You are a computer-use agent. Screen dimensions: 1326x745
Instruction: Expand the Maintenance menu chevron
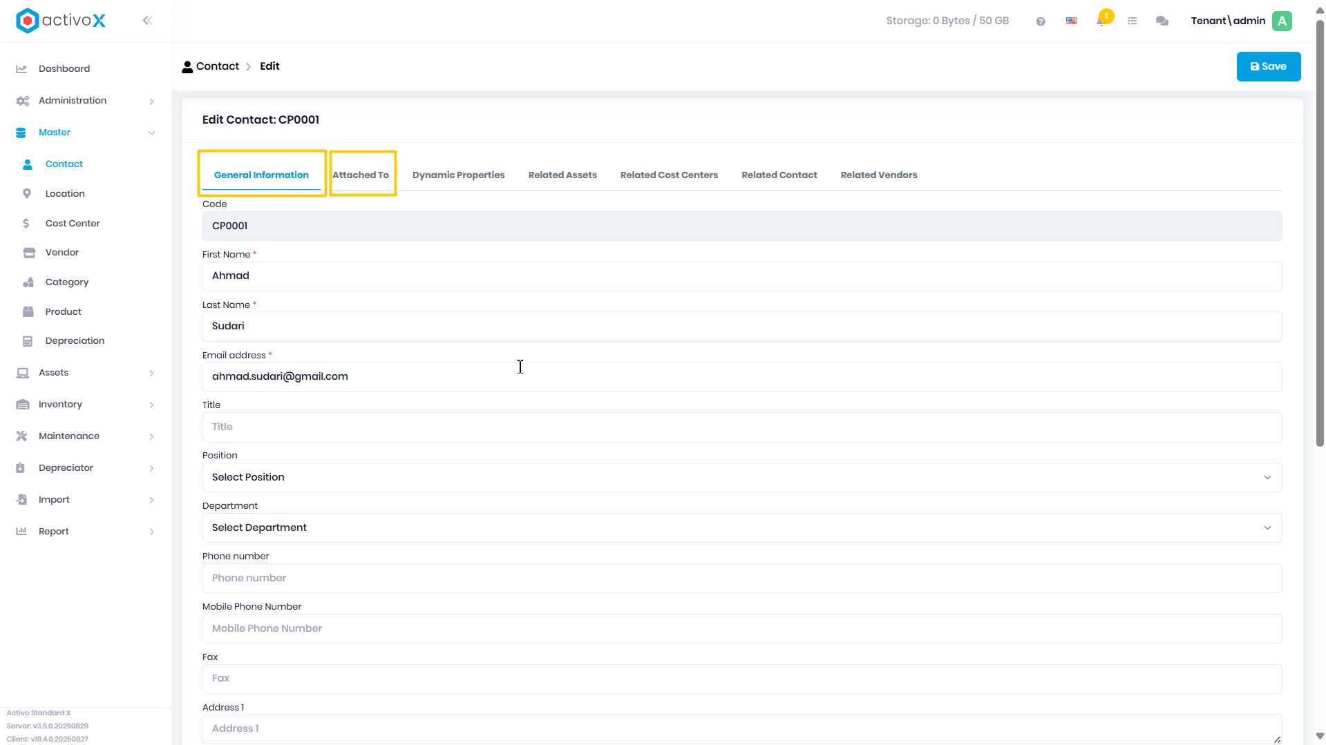[x=151, y=437]
